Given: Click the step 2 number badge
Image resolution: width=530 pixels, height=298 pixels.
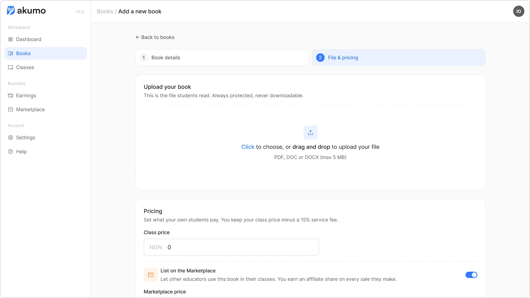Looking at the screenshot, I should (320, 58).
